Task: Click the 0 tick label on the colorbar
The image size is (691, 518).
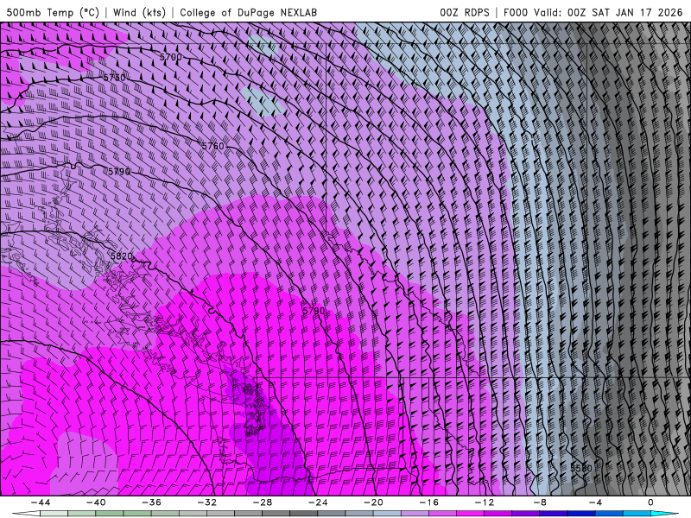Action: pos(651,502)
